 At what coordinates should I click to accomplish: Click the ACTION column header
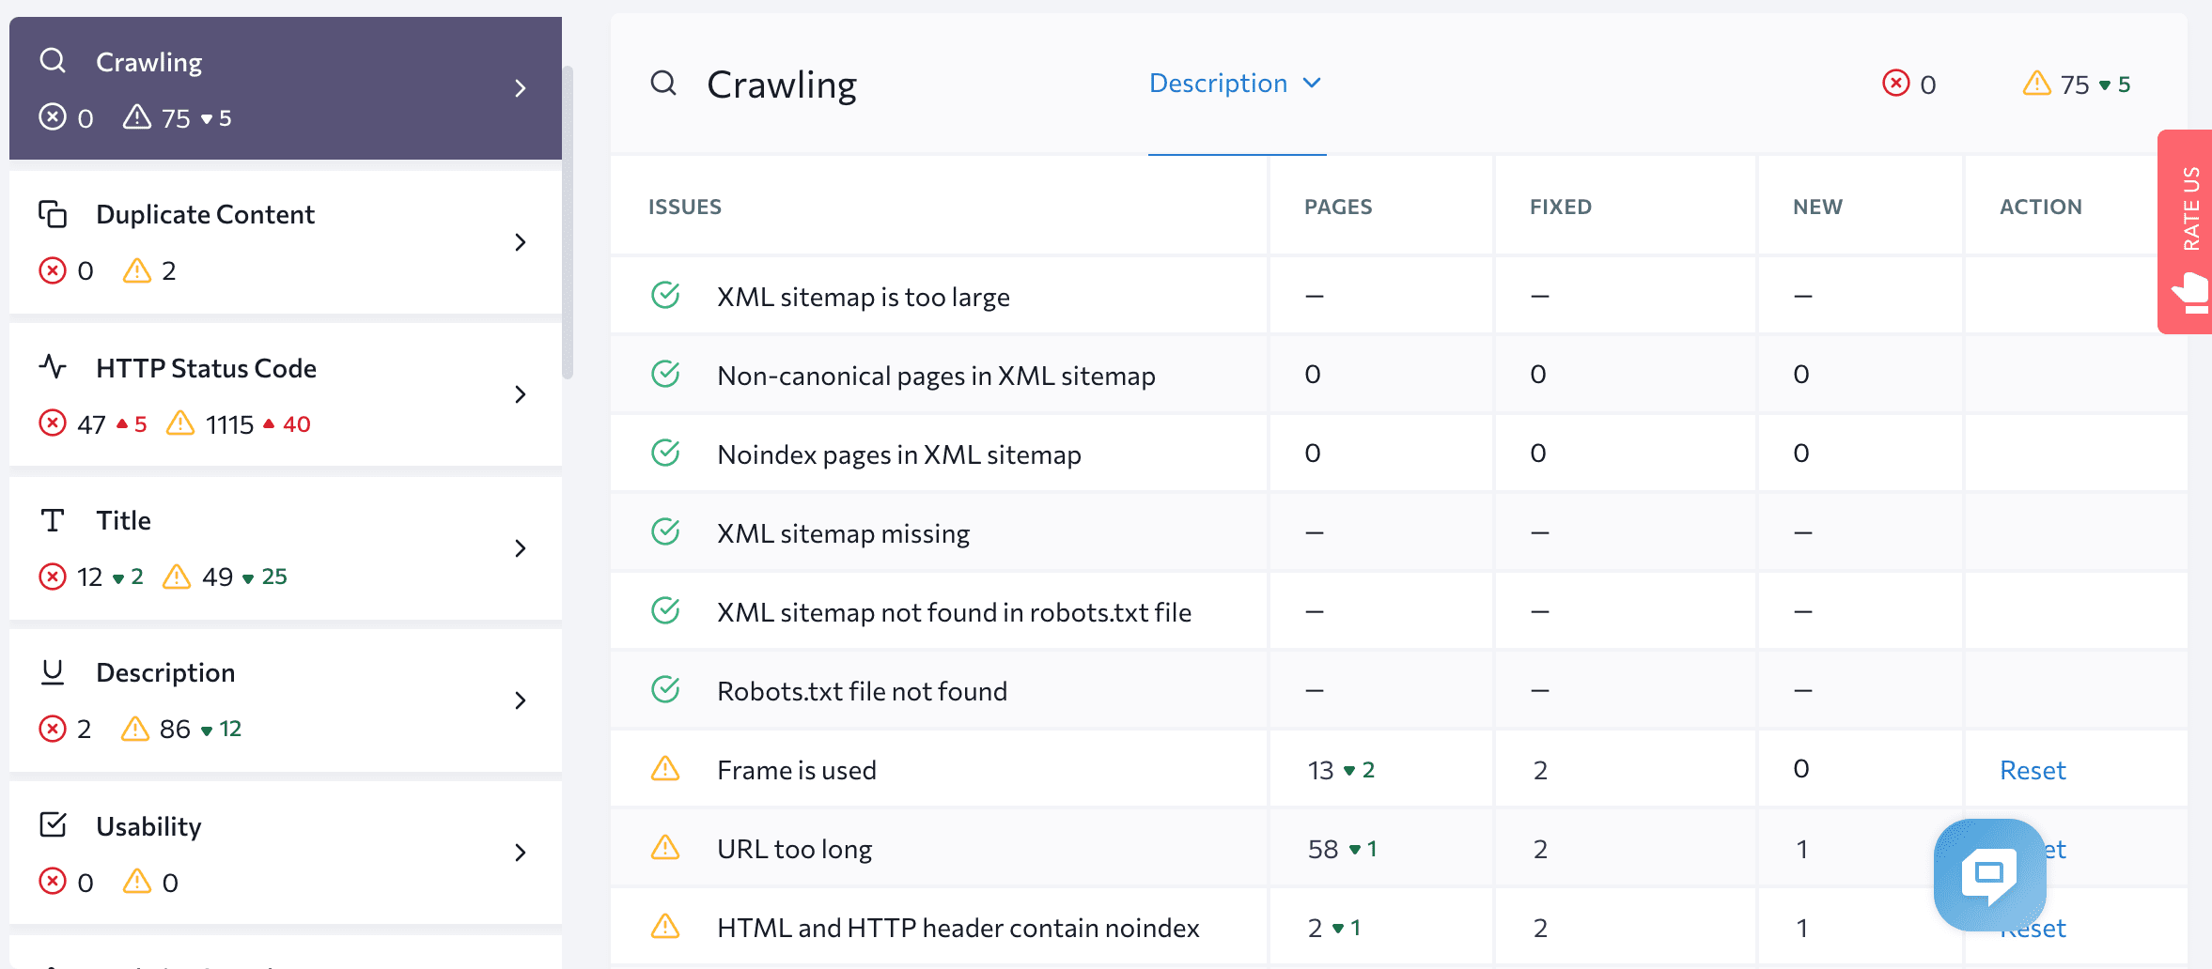click(2041, 207)
